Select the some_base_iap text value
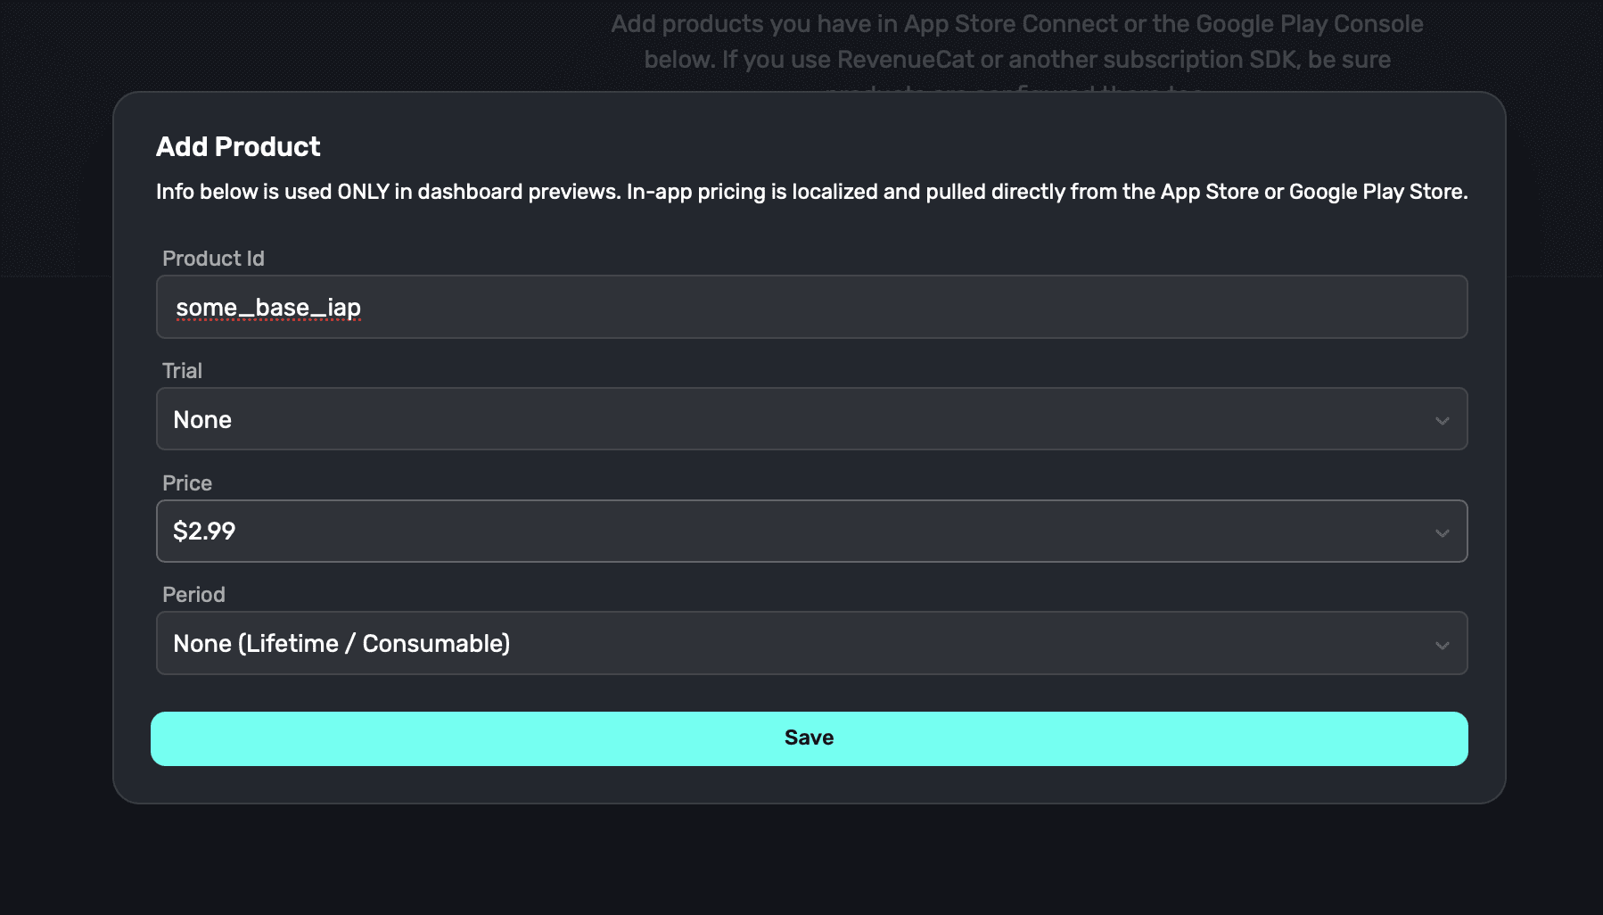 pyautogui.click(x=267, y=307)
